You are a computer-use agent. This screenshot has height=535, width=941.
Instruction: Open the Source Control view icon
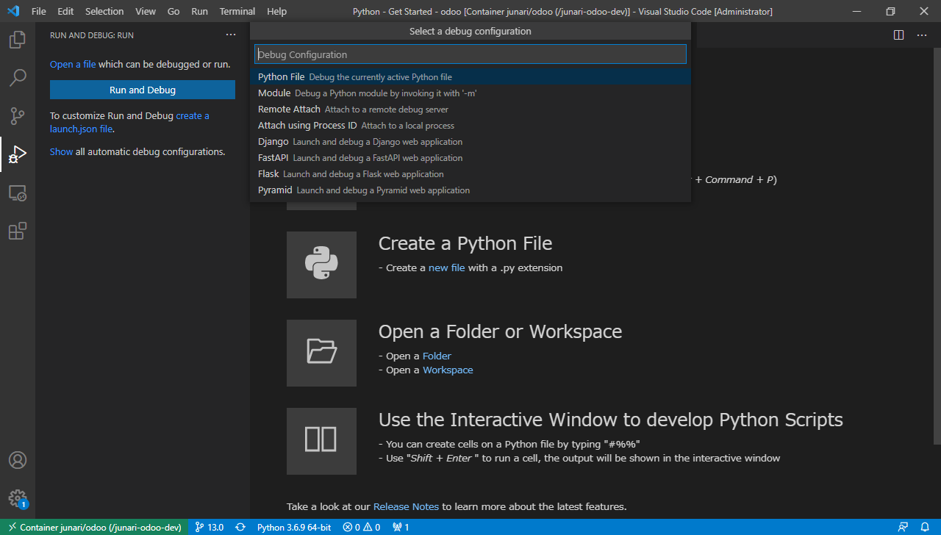click(x=18, y=116)
